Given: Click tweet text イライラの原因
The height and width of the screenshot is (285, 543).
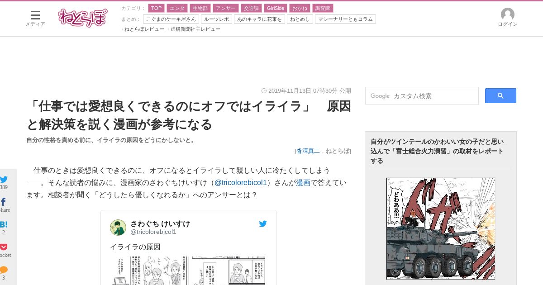Looking at the screenshot, I should coord(135,247).
